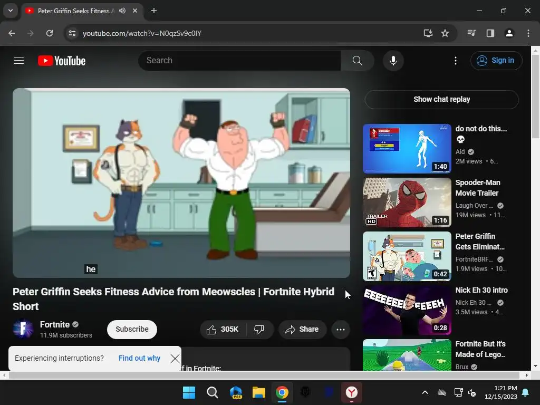Click the Laugh Over channel name

tap(474, 206)
